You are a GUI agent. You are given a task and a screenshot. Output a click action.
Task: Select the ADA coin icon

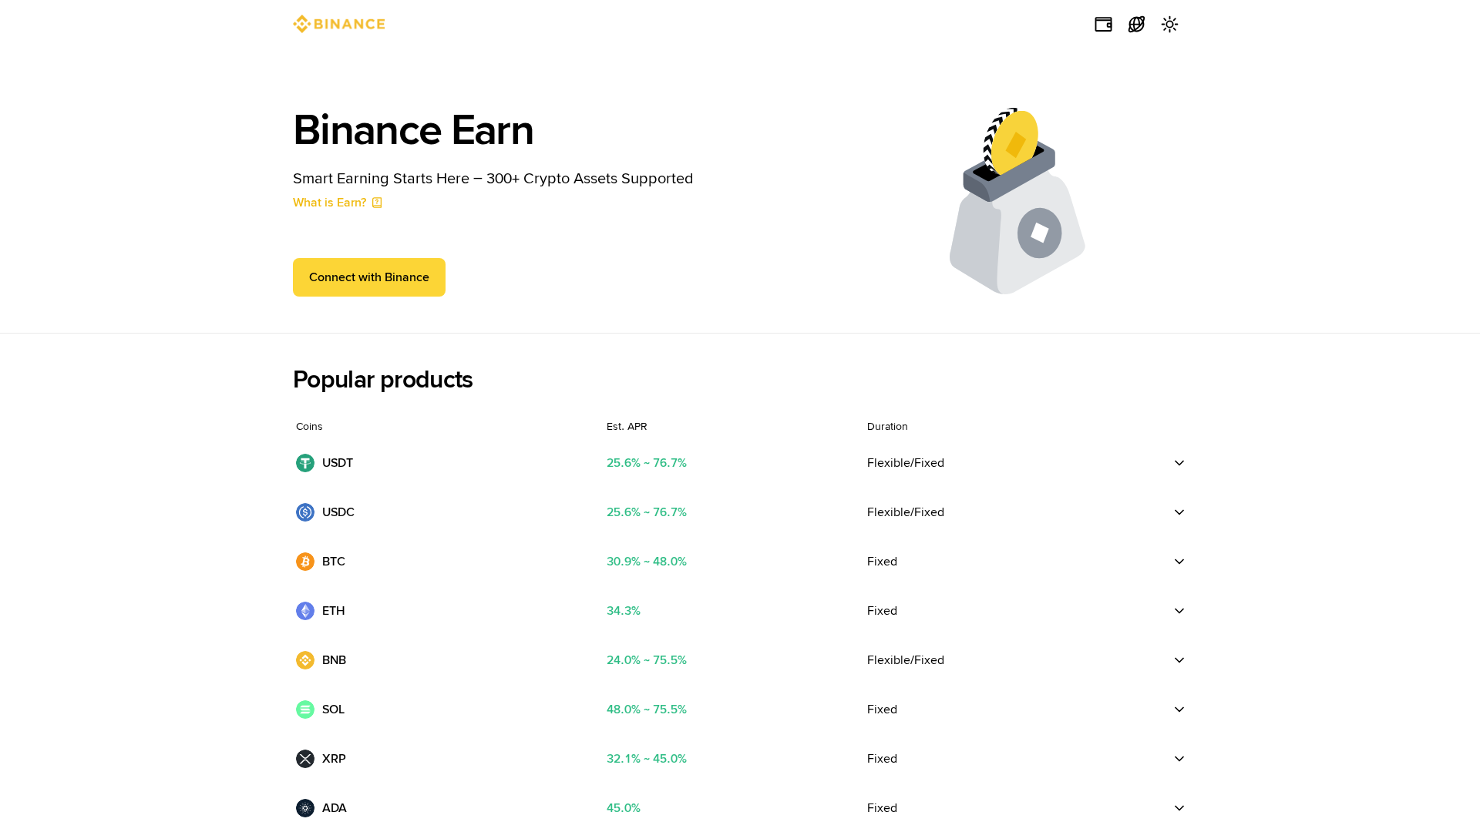coord(305,808)
